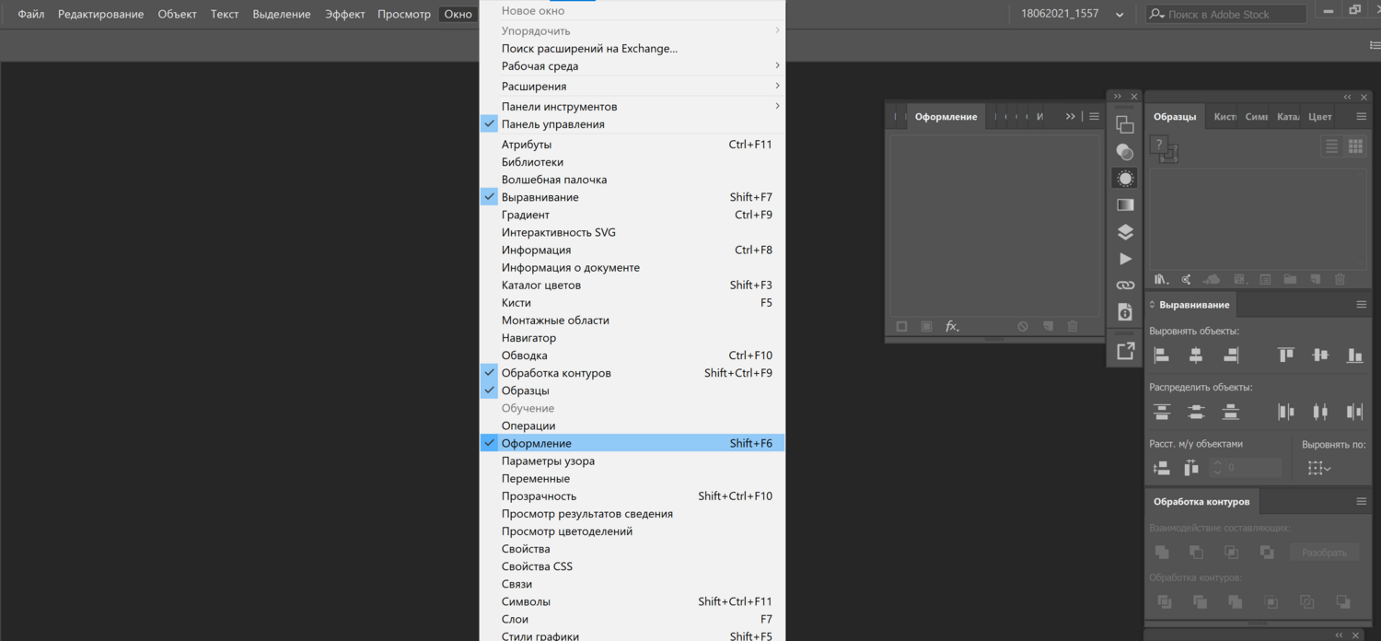This screenshot has width=1381, height=641.
Task: Click the fx icon in the Оформление panel
Action: coord(952,326)
